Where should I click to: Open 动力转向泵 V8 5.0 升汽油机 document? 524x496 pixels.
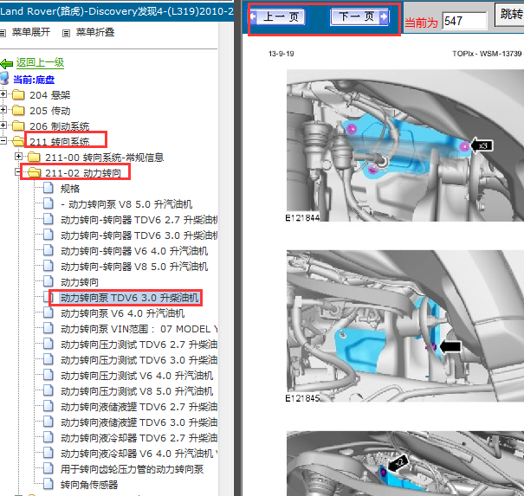126,204
